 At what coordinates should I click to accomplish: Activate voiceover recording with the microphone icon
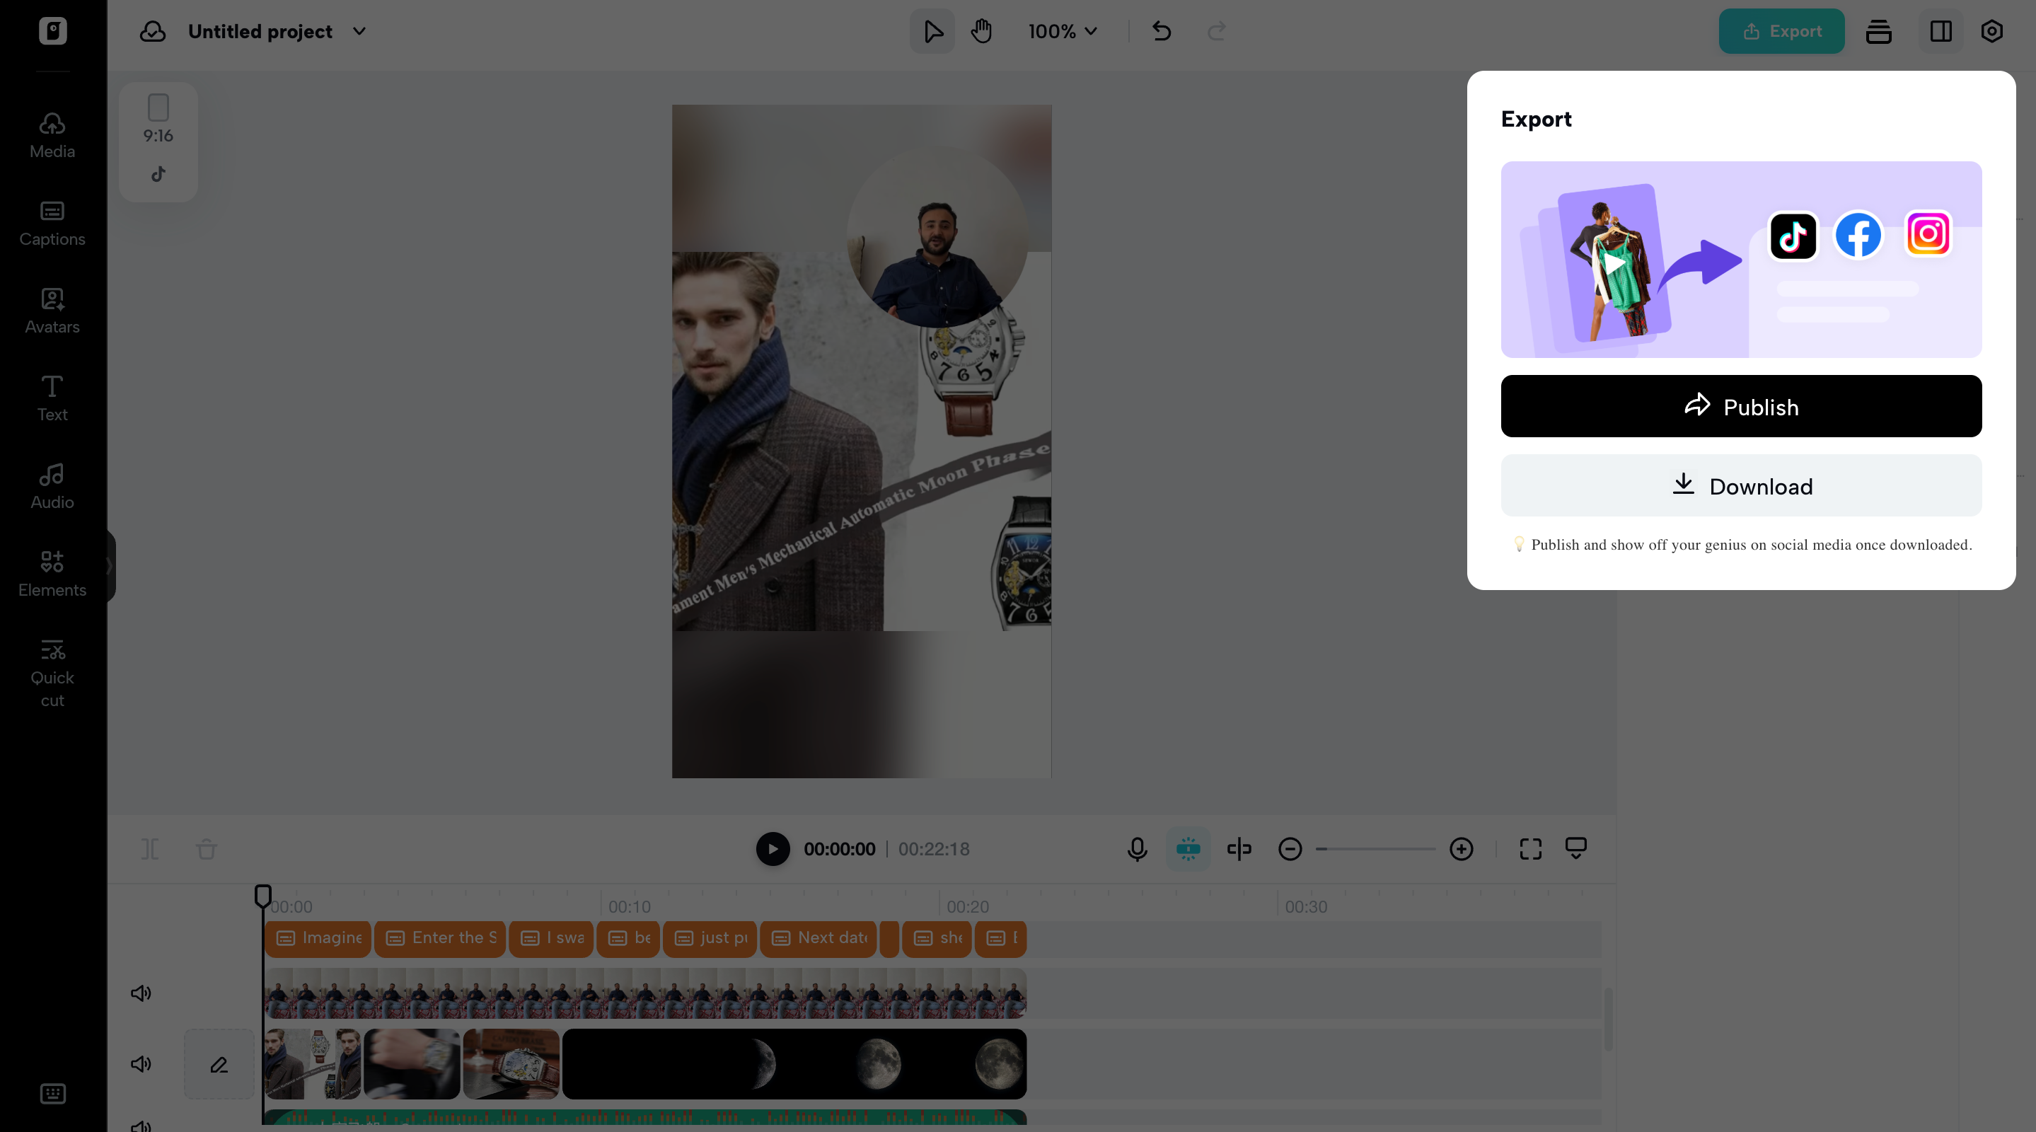point(1138,849)
